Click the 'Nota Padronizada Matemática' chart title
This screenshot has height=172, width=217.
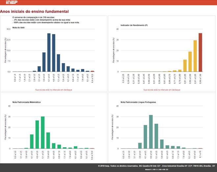(26, 102)
